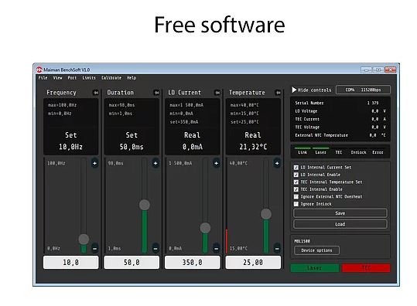Click the Temperature slider handle
Viewport: 417px width, 306px height.
click(266, 214)
